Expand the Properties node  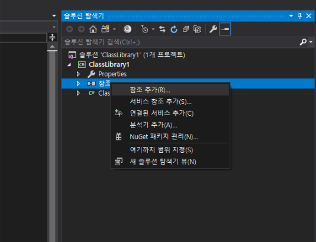click(78, 74)
